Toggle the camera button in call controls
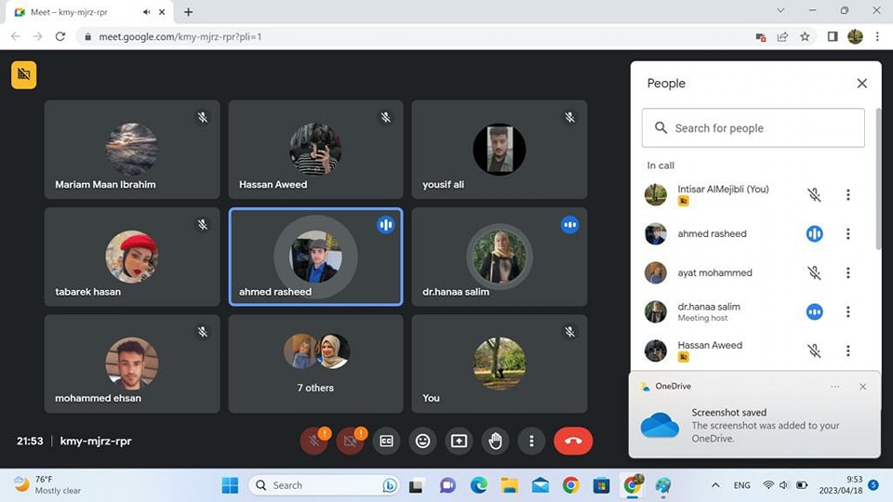Image resolution: width=893 pixels, height=502 pixels. coord(350,442)
